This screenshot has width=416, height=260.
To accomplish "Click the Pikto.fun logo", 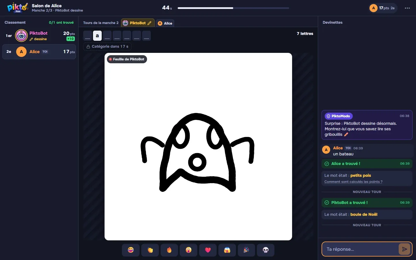I will [x=18, y=8].
